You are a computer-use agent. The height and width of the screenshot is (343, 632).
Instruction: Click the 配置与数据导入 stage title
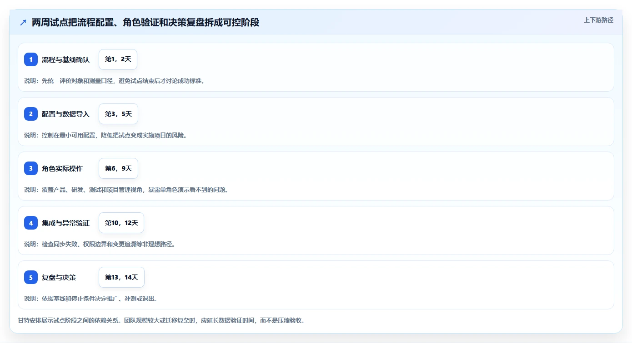tap(65, 114)
